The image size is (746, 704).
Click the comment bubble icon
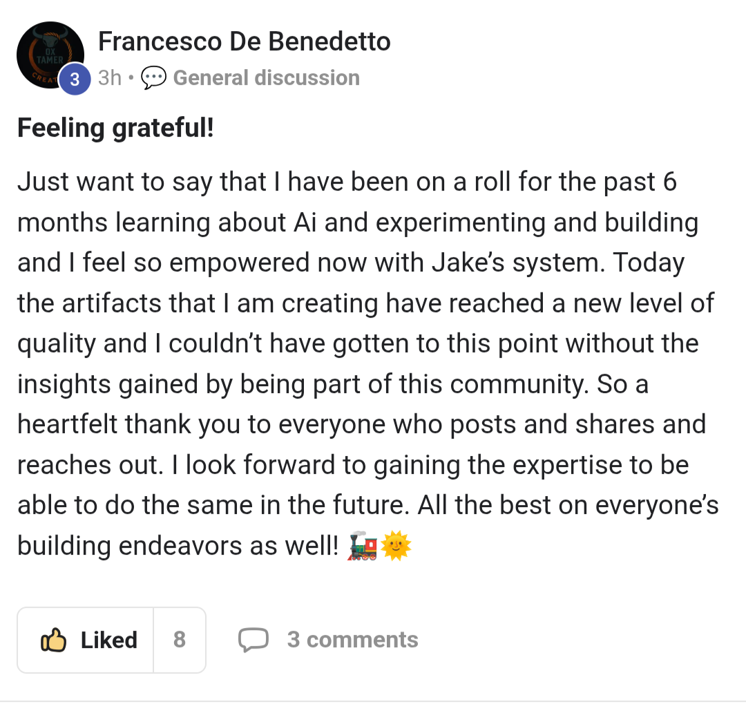pos(253,640)
